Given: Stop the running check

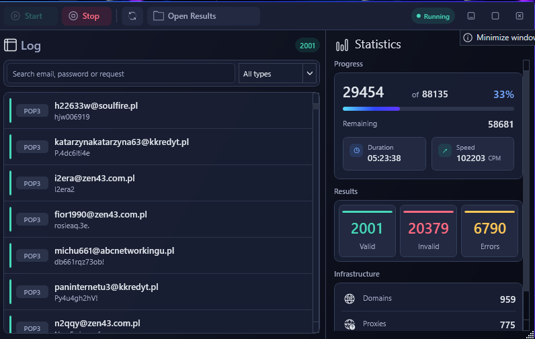Looking at the screenshot, I should click(x=87, y=16).
